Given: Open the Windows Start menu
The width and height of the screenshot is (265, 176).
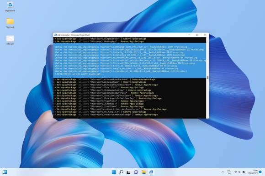Looking at the screenshot, I should [114, 172].
